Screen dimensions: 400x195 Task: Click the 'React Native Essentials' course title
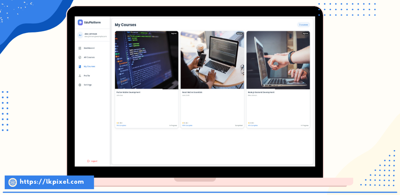tap(192, 92)
